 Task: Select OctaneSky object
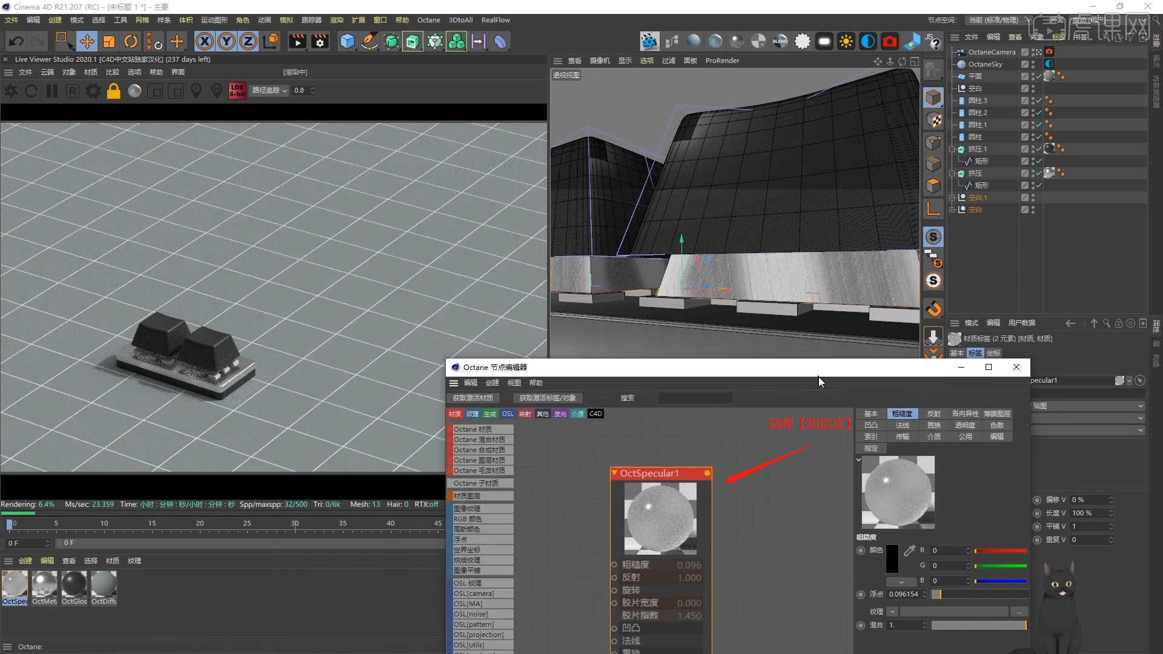pyautogui.click(x=985, y=64)
